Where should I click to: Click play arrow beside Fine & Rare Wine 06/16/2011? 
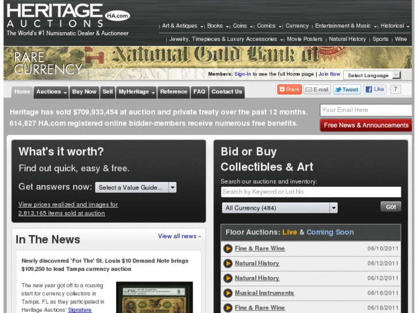(x=228, y=308)
